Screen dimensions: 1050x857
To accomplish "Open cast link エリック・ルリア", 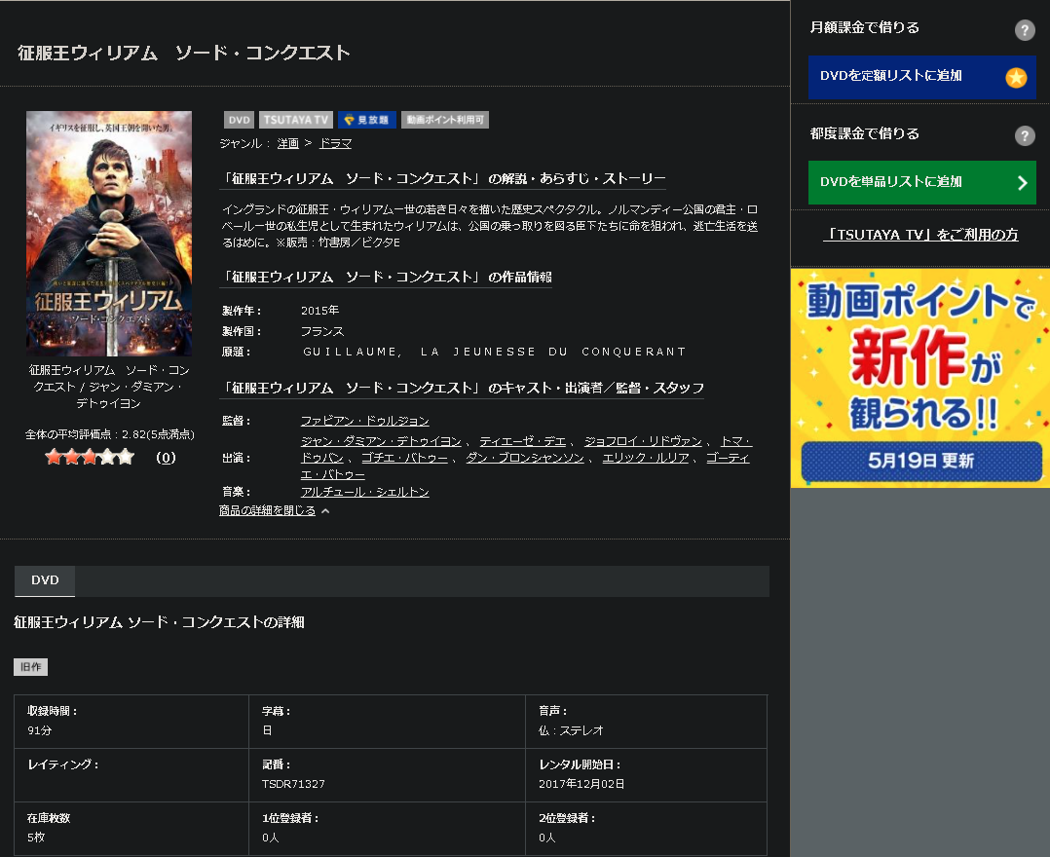I will click(646, 458).
